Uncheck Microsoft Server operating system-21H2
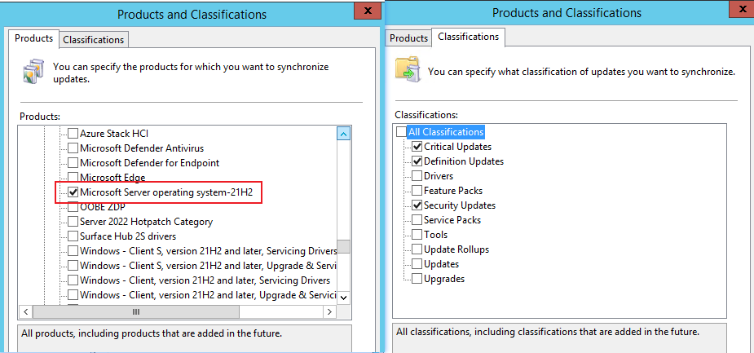Viewport: 754px width, 353px height. click(73, 192)
